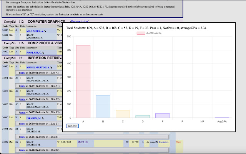This screenshot has width=246, height=154.
Task: Click course code 34040
Action: pyautogui.click(x=5, y=117)
